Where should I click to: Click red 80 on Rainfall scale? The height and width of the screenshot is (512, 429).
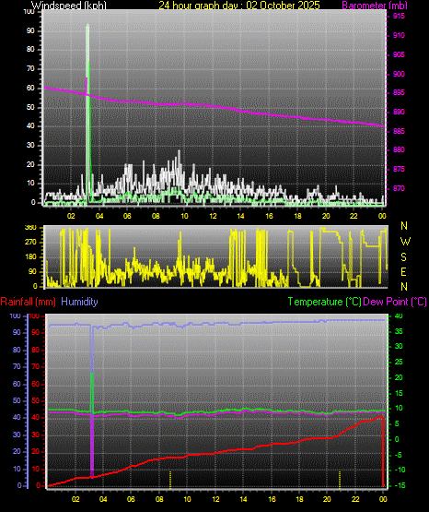pos(36,350)
